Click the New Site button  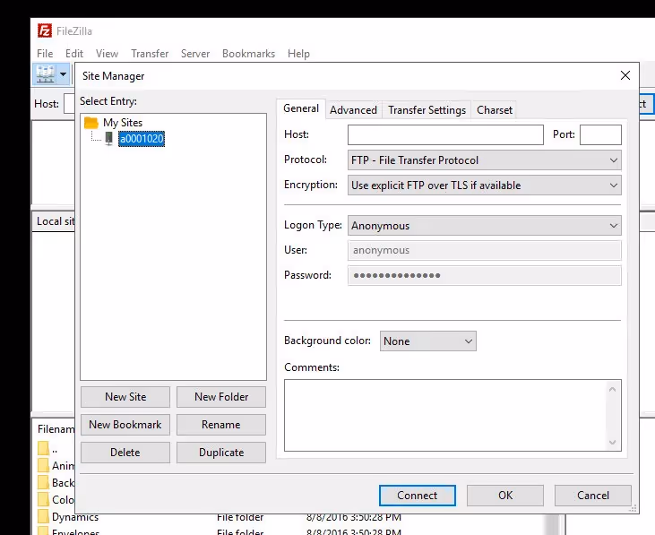pos(125,397)
